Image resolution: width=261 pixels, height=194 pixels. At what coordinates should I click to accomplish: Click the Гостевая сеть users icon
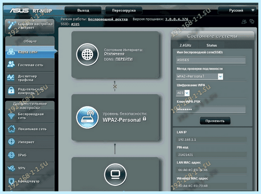click(11, 64)
